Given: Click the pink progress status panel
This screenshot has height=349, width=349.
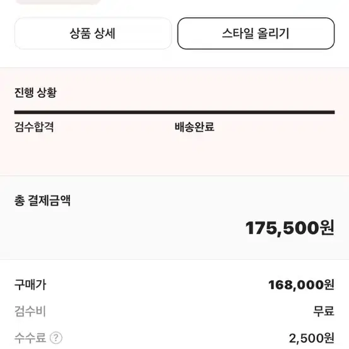Looking at the screenshot, I should pyautogui.click(x=174, y=122).
